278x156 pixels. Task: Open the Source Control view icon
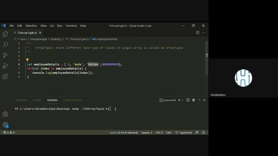5,55
